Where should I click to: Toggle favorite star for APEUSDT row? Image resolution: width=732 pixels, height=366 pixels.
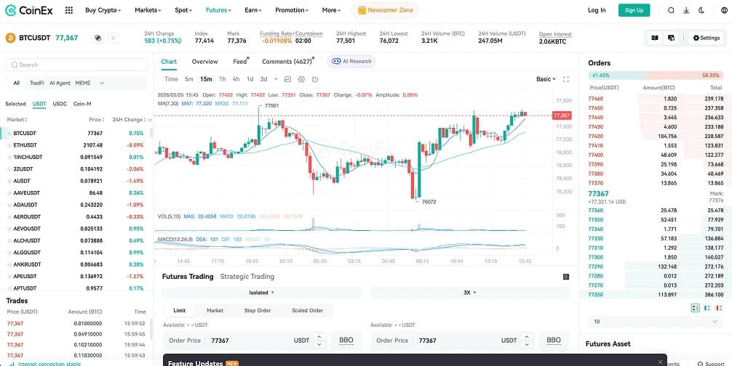pos(9,276)
